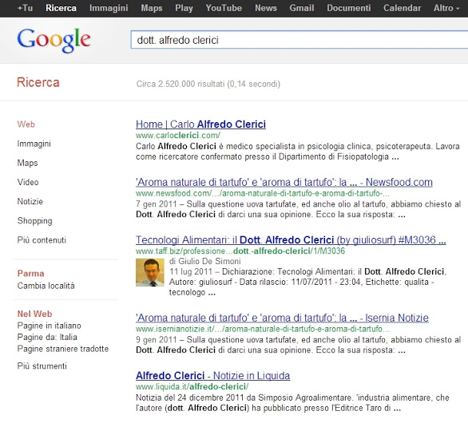Open Documenti in the top bar
This screenshot has height=423, width=468.
pyautogui.click(x=349, y=8)
